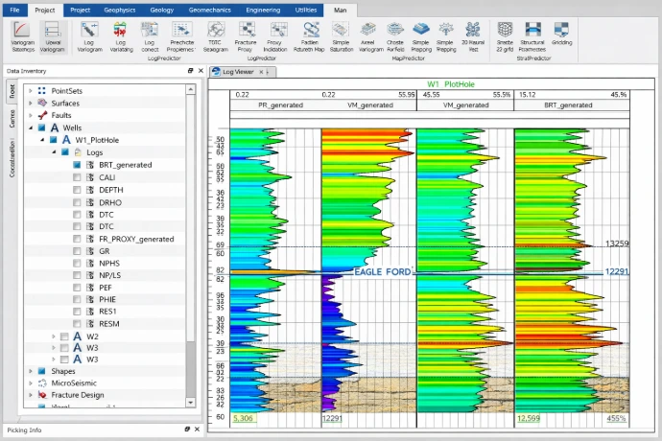Screen dimensions: 662x441
Task: Uncheck the BRT_generated log checkbox
Action: pyautogui.click(x=77, y=165)
